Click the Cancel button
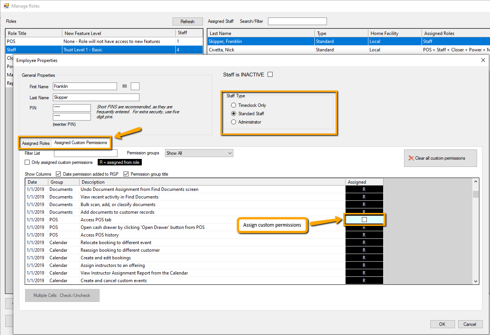 pos(470,324)
